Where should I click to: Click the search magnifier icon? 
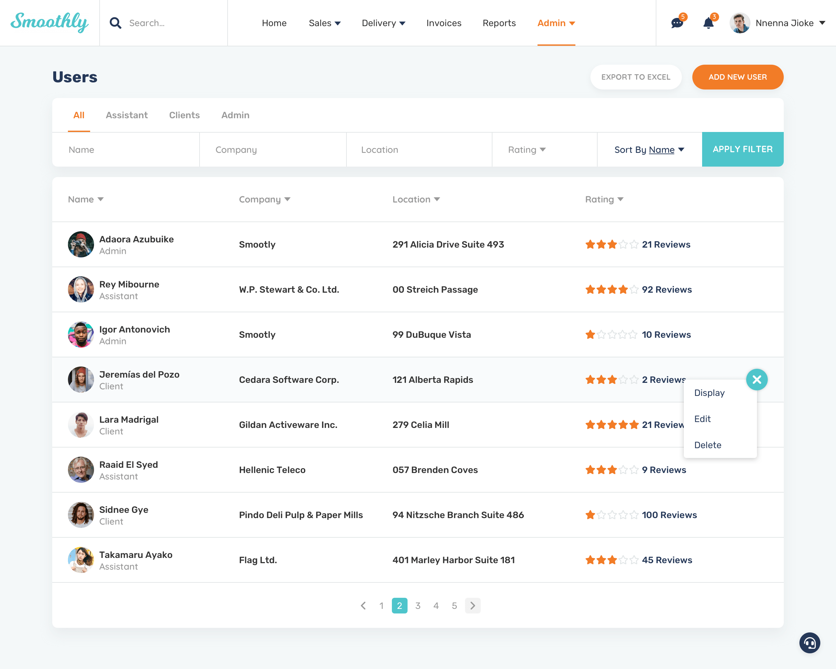(x=115, y=23)
